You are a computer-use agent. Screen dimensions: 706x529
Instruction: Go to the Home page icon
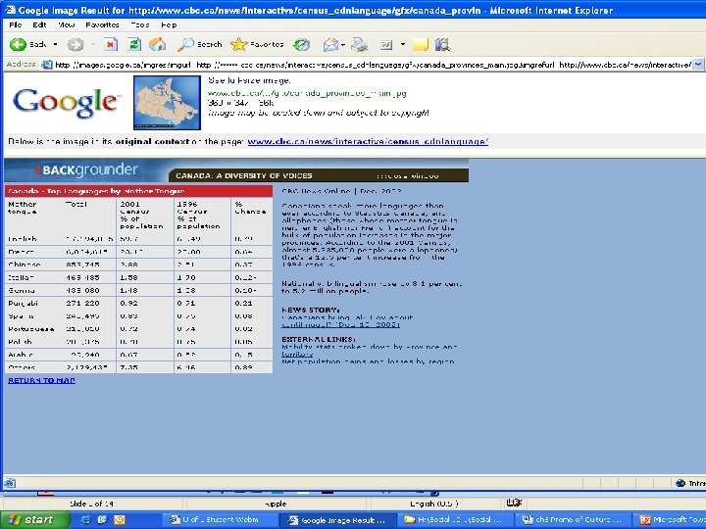tap(158, 44)
